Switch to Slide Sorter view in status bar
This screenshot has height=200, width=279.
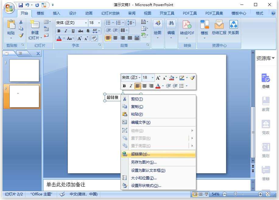[201, 194]
